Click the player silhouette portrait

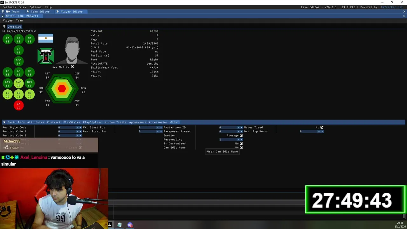pyautogui.click(x=72, y=50)
